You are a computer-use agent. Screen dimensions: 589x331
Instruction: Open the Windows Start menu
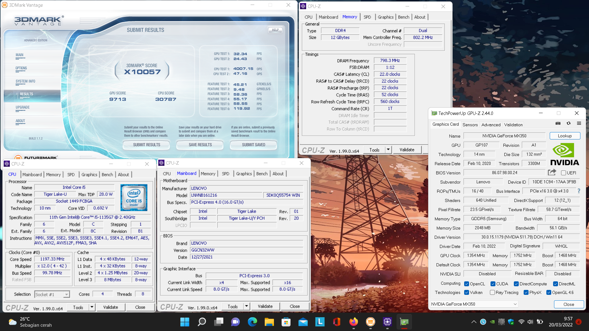185,322
